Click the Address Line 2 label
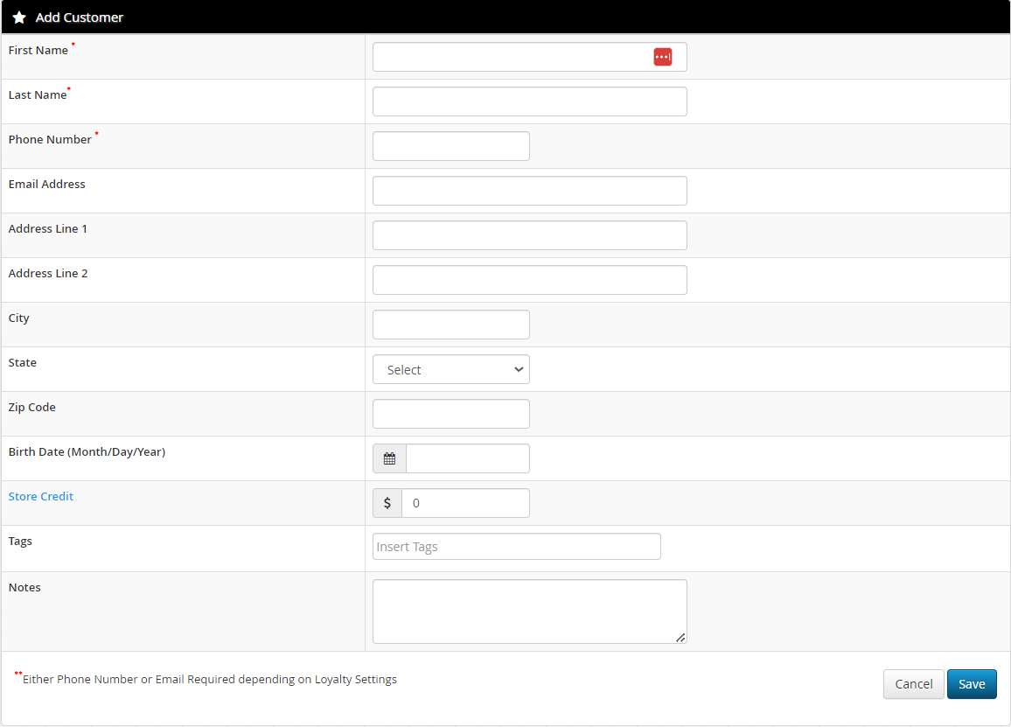1011x727 pixels. pyautogui.click(x=48, y=273)
